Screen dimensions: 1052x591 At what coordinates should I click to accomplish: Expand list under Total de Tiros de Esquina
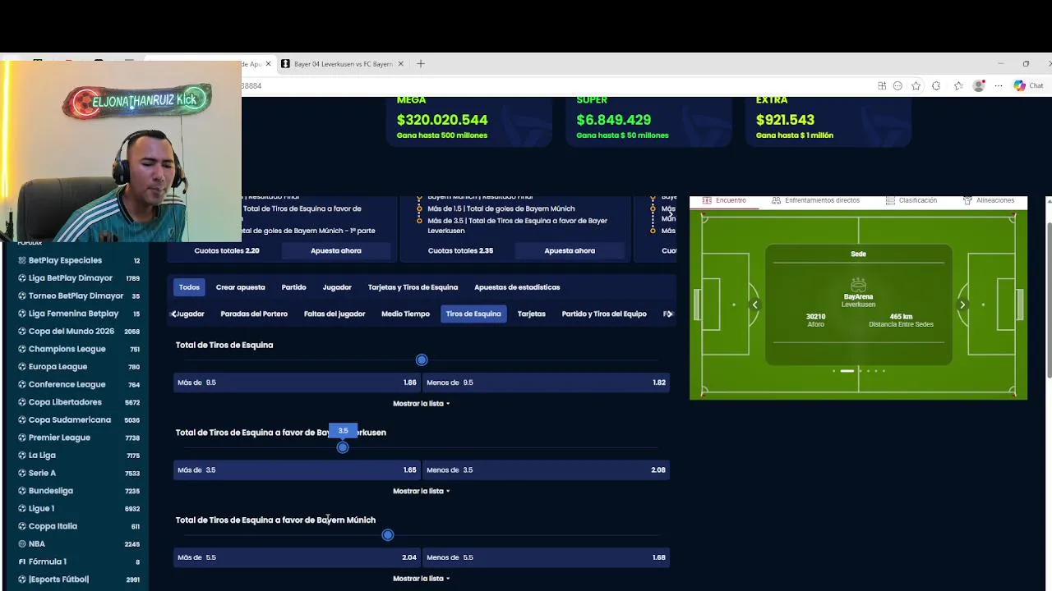(x=421, y=404)
